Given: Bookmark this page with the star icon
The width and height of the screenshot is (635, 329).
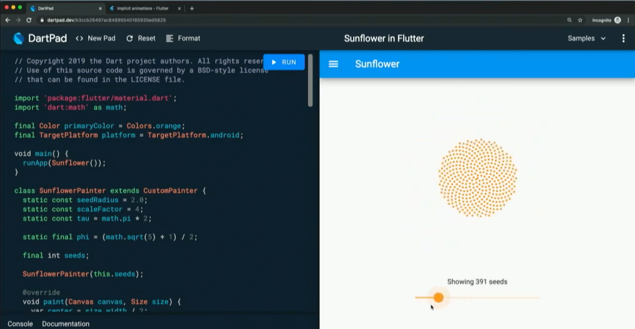Looking at the screenshot, I should click(580, 20).
